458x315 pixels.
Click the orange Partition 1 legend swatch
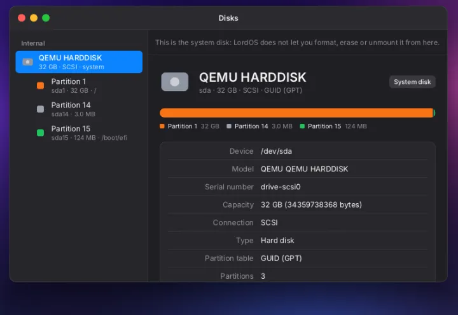tap(162, 126)
